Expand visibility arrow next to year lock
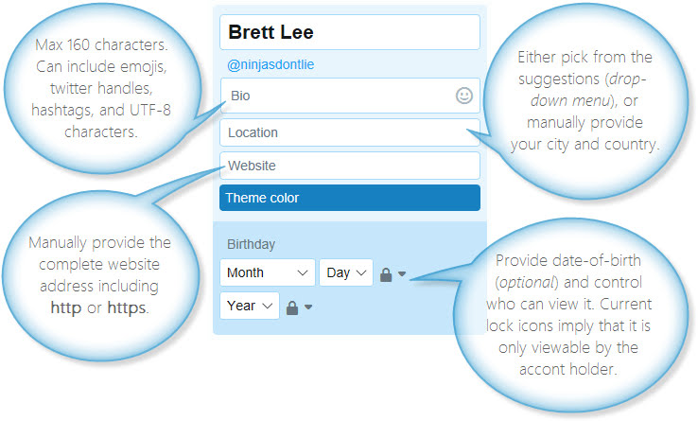This screenshot has height=421, width=698. [308, 307]
